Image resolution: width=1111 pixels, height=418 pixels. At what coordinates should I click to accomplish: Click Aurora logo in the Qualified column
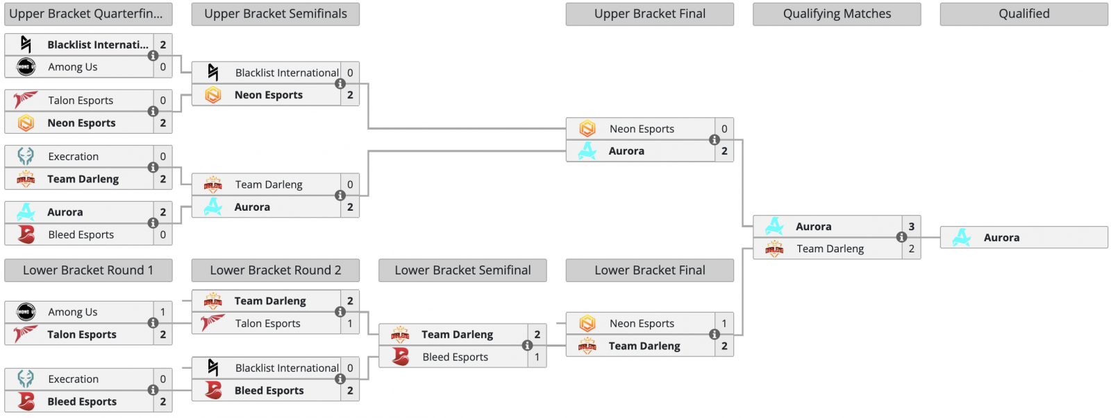point(962,237)
